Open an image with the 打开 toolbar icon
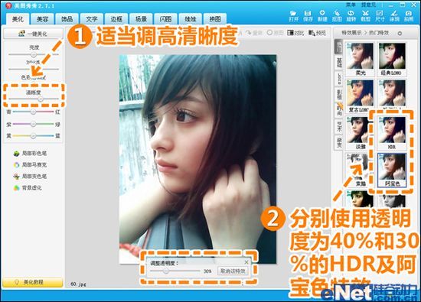The image size is (421, 302). [293, 16]
